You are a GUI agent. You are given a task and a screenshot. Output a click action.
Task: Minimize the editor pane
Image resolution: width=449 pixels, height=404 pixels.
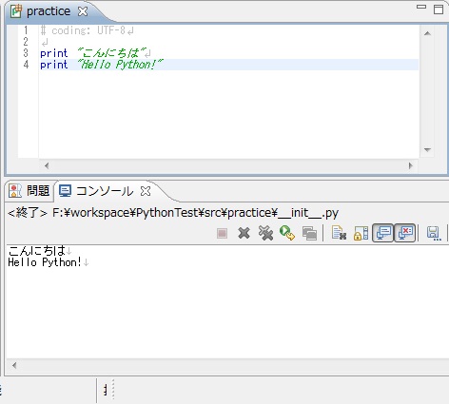pyautogui.click(x=421, y=7)
